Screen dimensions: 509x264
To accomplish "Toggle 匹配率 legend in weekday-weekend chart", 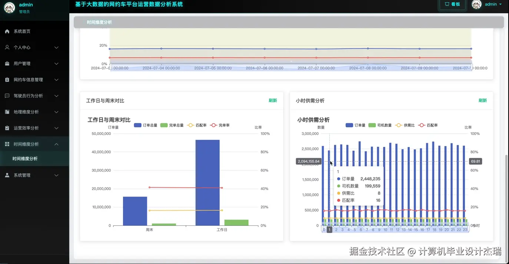I will pyautogui.click(x=197, y=125).
